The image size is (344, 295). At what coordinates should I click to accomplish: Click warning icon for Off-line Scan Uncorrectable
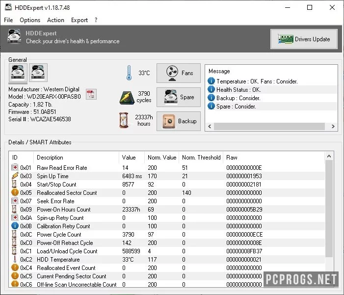[15, 284]
